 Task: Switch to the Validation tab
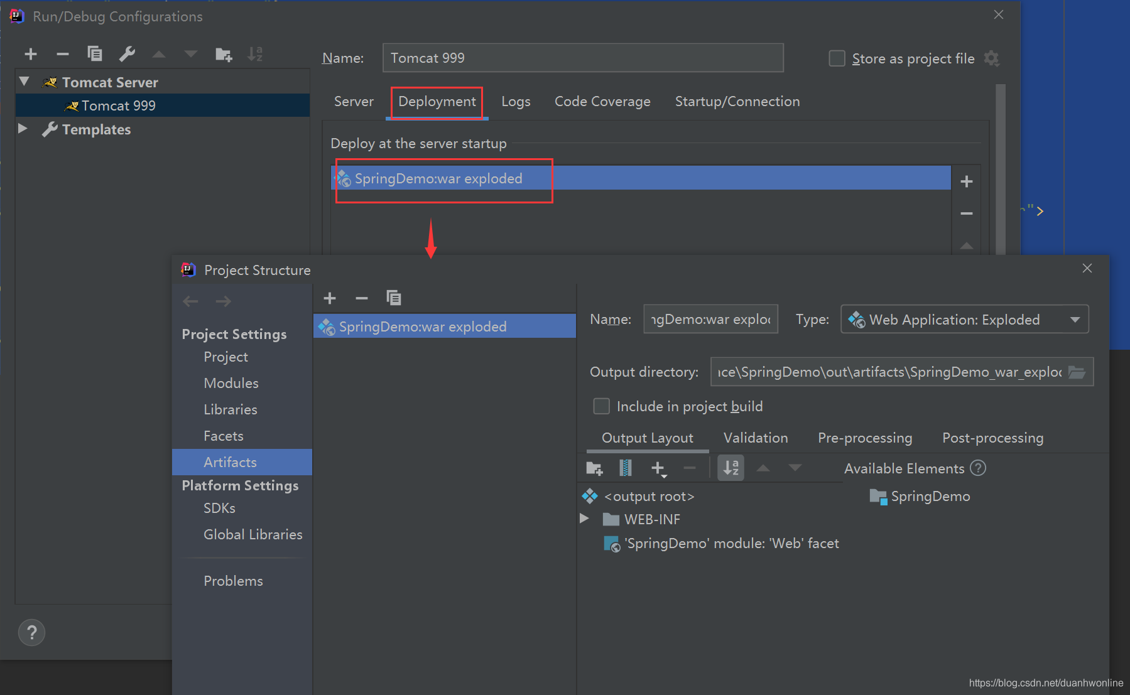coord(756,438)
